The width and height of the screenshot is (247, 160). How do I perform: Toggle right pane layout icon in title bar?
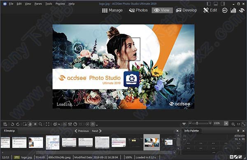223,4
